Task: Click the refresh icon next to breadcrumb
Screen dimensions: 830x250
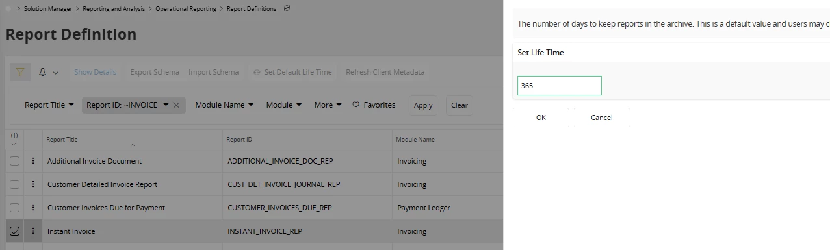Action: [x=287, y=8]
